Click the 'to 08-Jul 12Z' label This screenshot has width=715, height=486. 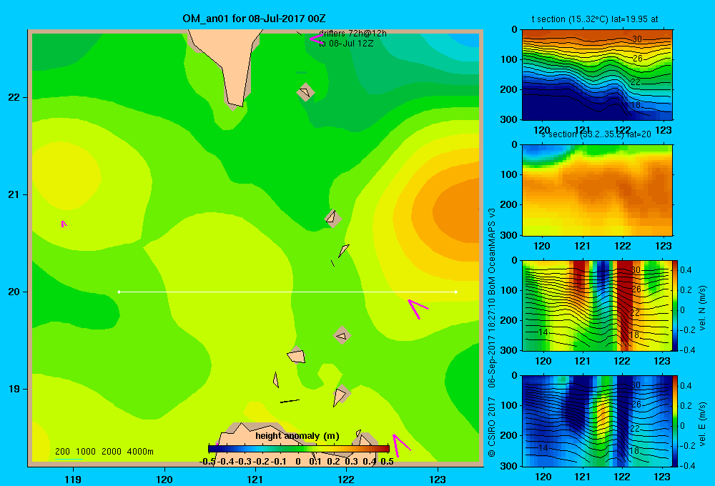coord(346,44)
